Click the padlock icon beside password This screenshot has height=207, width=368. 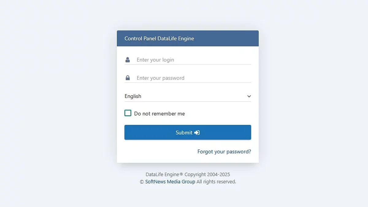[128, 78]
